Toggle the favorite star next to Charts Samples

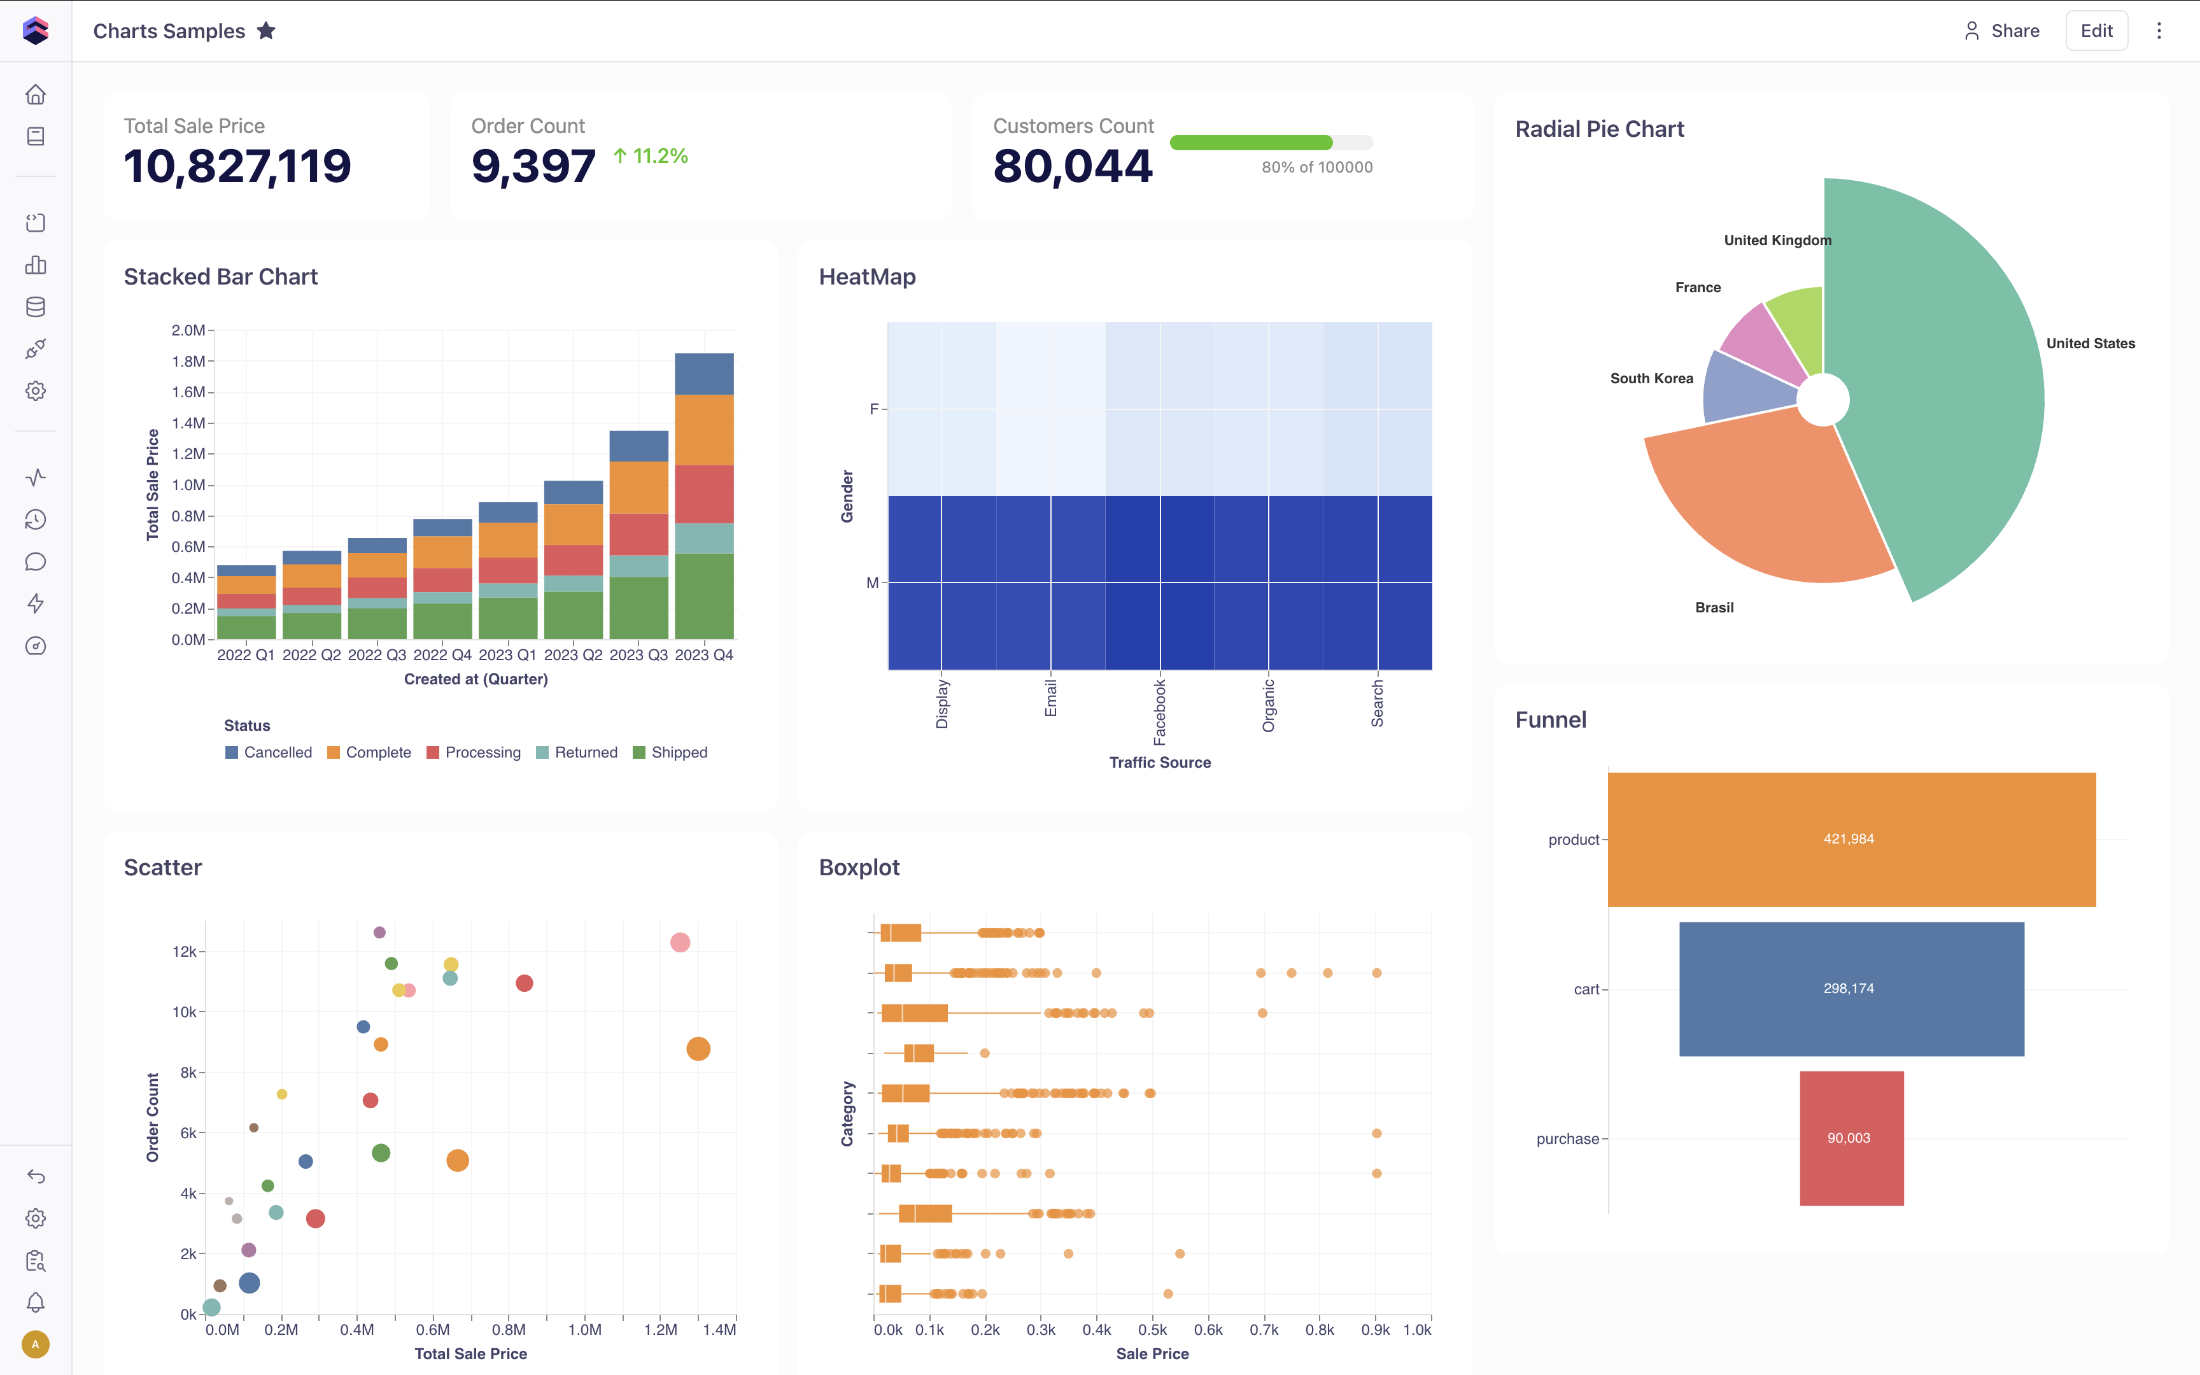266,30
